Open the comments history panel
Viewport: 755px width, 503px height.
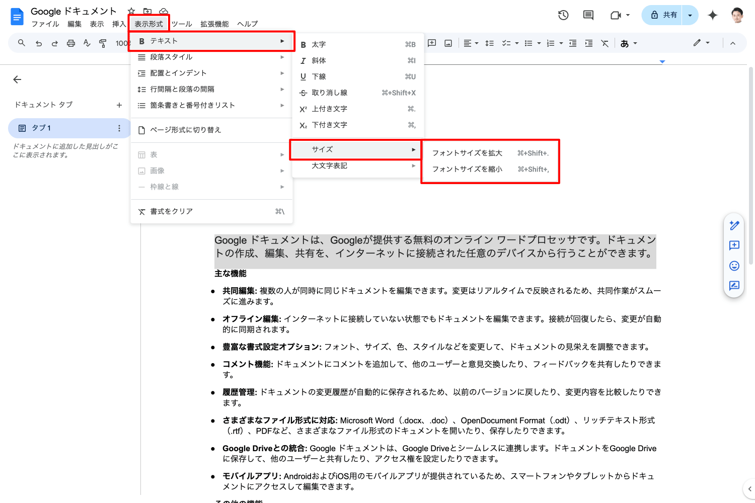[588, 15]
